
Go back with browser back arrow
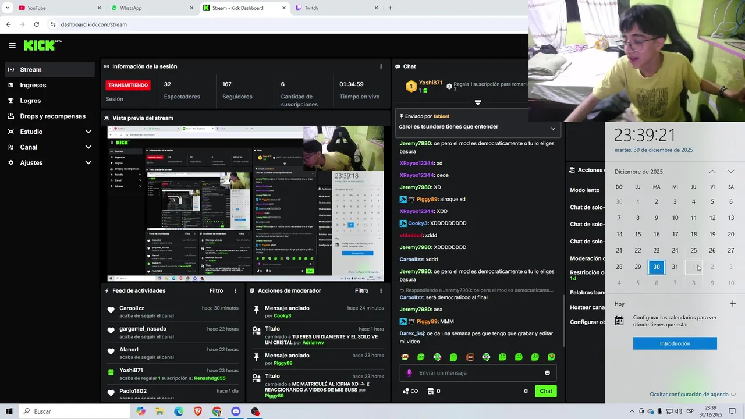point(8,24)
